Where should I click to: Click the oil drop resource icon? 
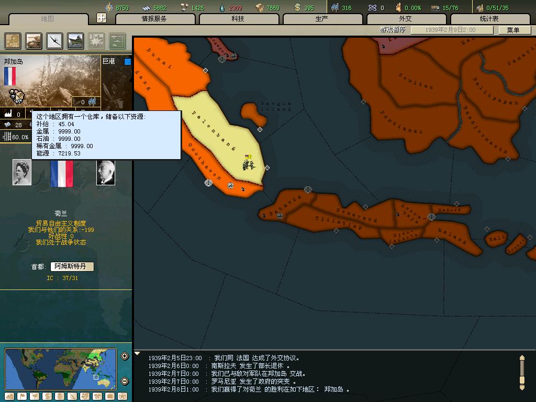pyautogui.click(x=222, y=7)
